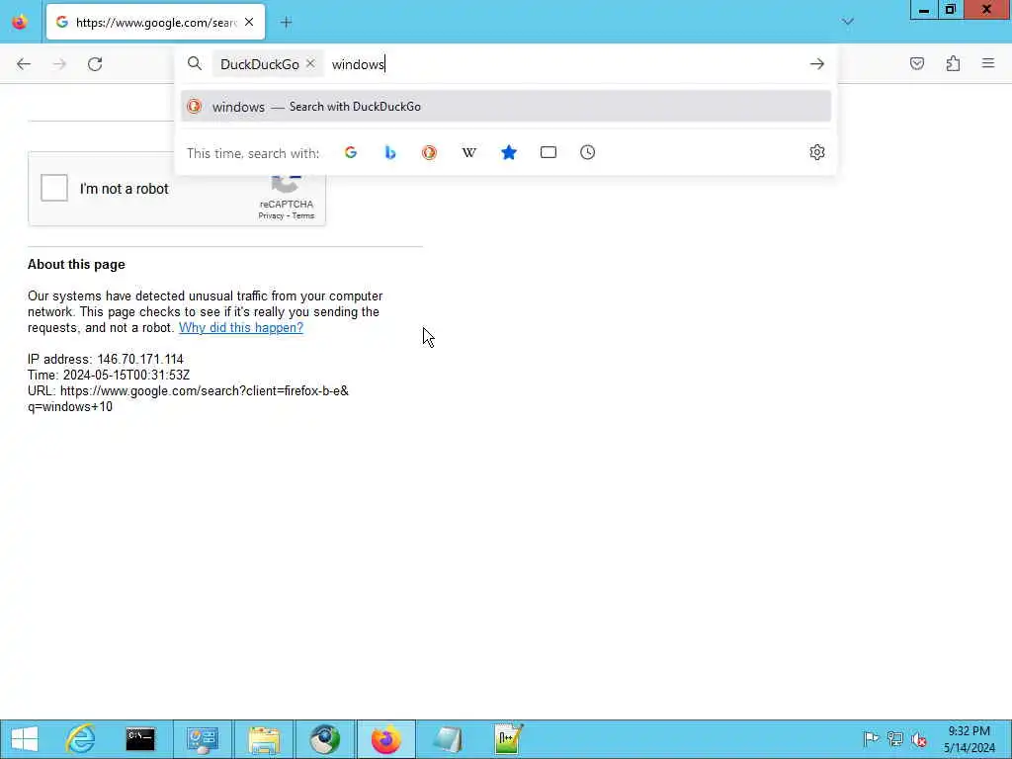Open Notepad++ from taskbar
The image size is (1012, 759).
[508, 739]
